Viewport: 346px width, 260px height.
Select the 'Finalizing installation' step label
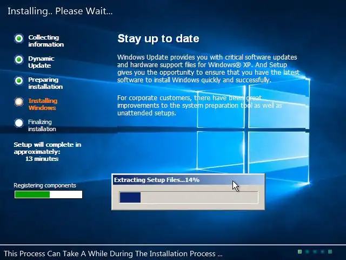coord(42,125)
